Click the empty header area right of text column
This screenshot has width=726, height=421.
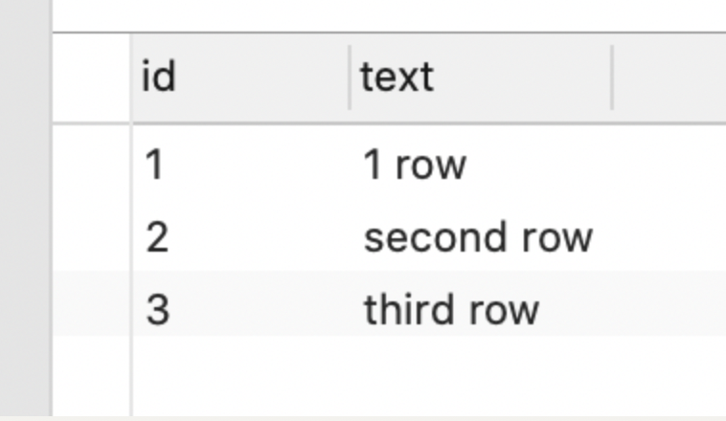669,78
